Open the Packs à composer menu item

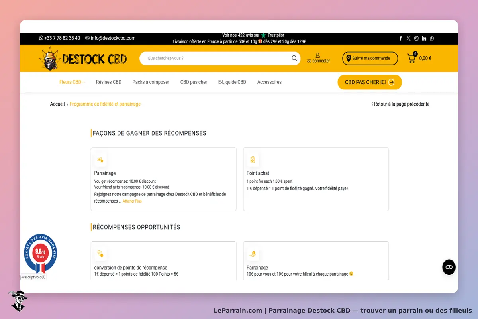click(x=151, y=82)
